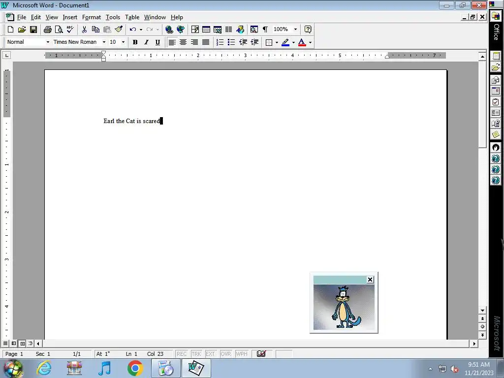Screen dimensions: 504x378
Task: Open the Times New Roman font dropdown
Action: click(104, 42)
